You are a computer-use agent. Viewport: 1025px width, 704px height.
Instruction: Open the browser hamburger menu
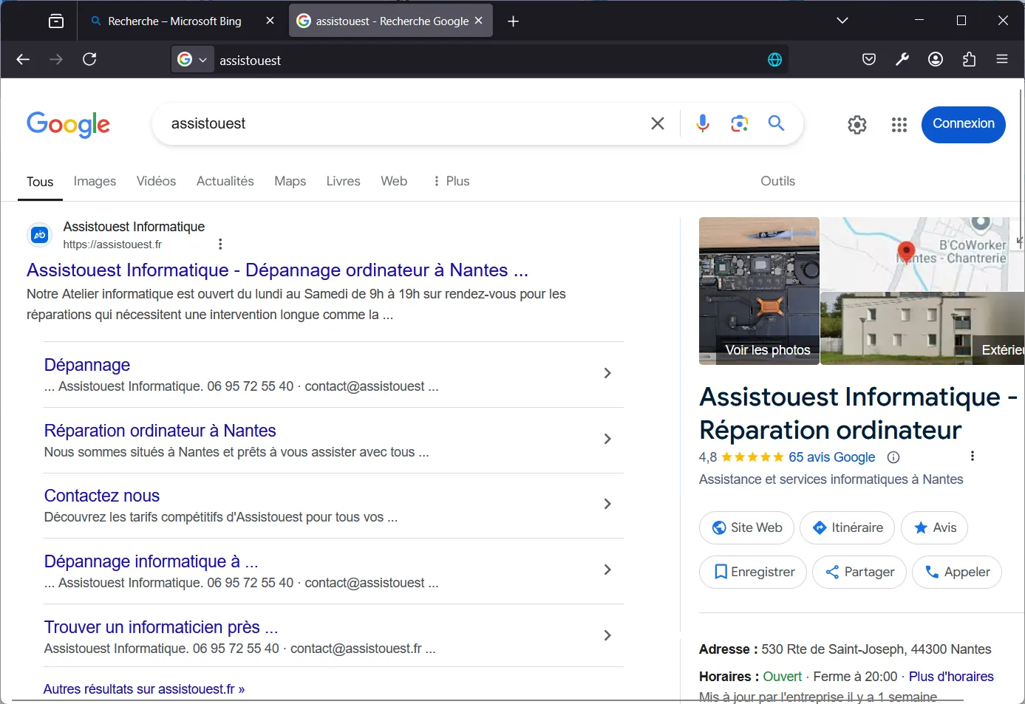pos(1002,59)
